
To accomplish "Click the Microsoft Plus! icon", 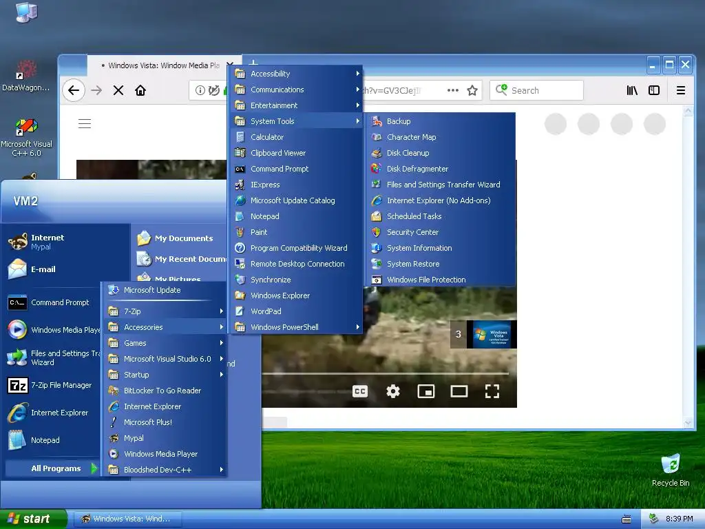I will [x=114, y=422].
